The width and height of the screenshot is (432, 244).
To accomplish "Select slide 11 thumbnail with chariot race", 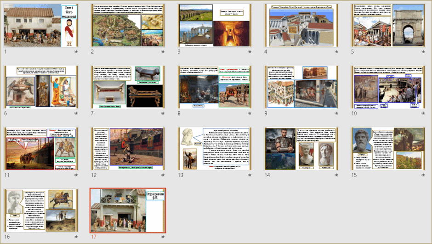I will [x=41, y=149].
